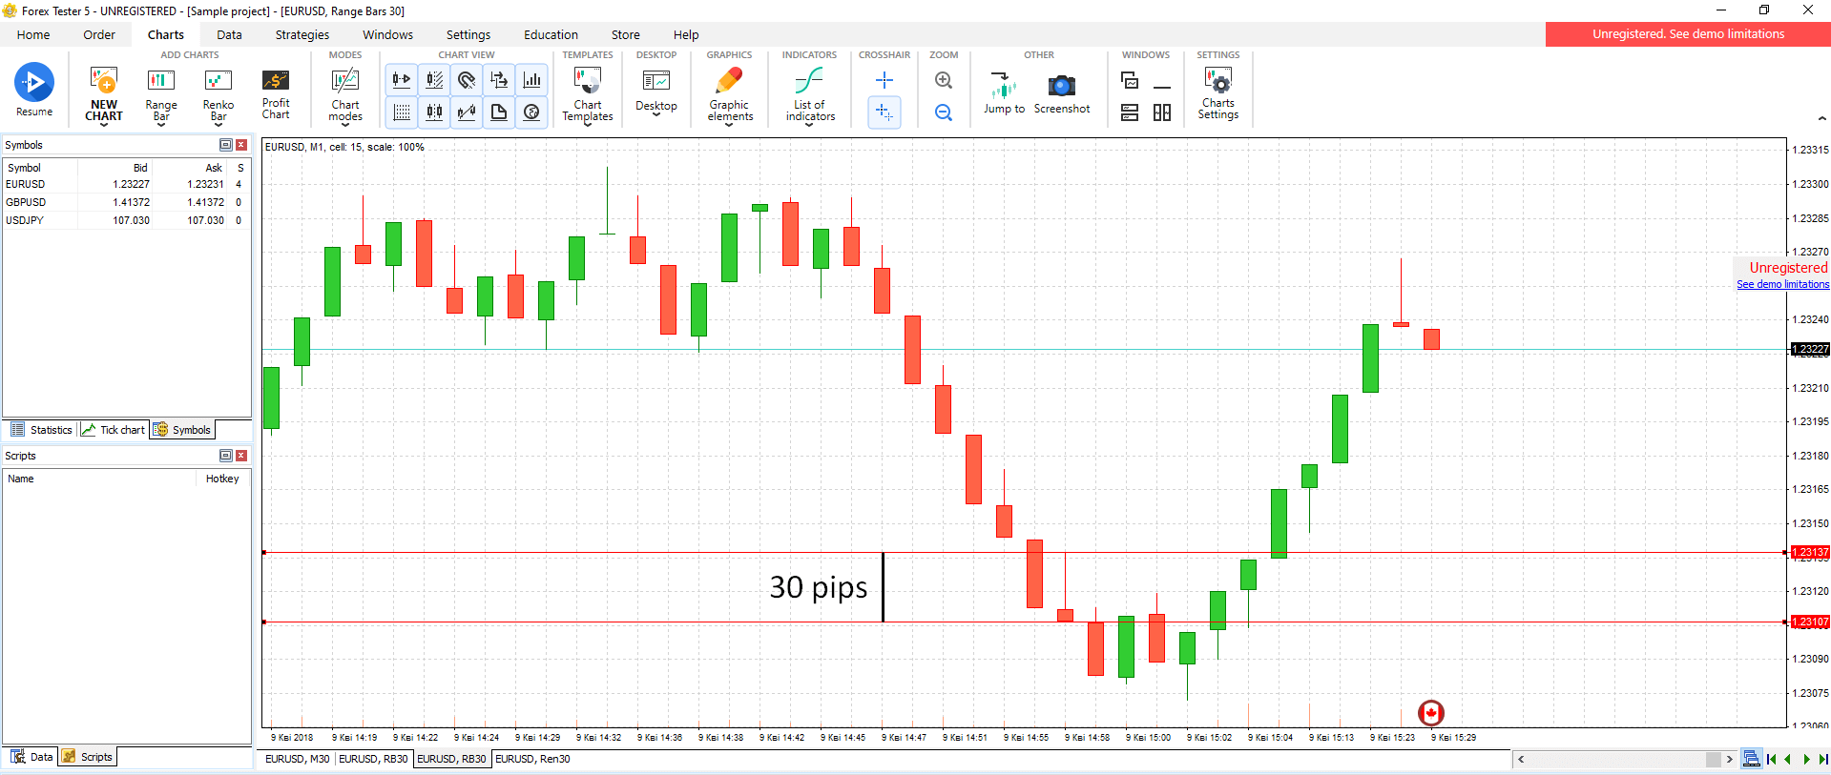Switch to the EURUSD, Ren30 chart tab
Screen dimensions: 1831x775
[x=532, y=759]
